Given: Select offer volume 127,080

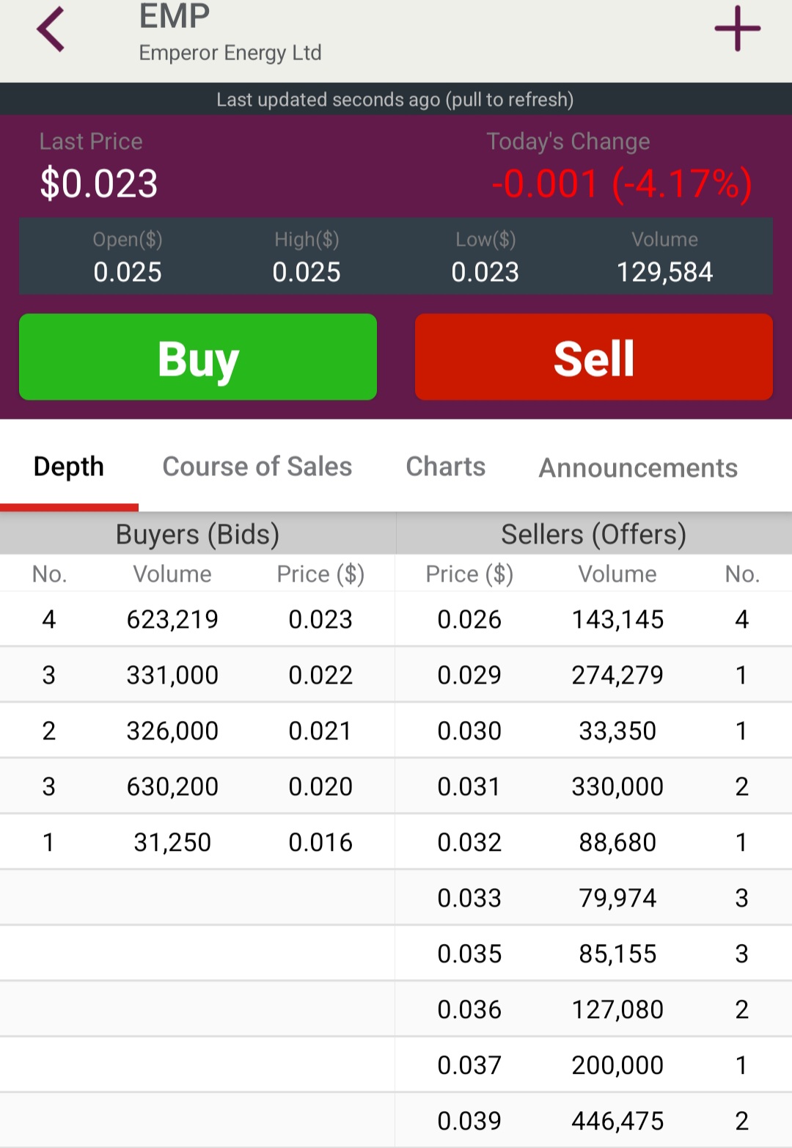Looking at the screenshot, I should tap(617, 1010).
